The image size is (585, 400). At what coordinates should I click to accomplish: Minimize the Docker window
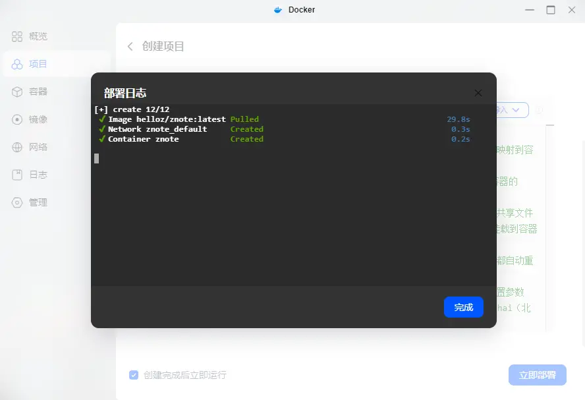530,10
